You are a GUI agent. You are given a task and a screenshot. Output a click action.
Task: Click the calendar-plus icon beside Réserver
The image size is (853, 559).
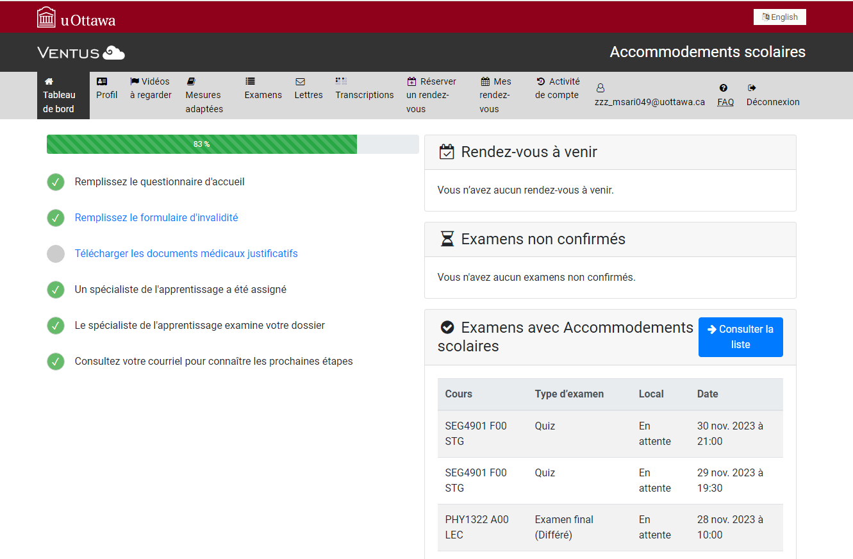pos(411,81)
